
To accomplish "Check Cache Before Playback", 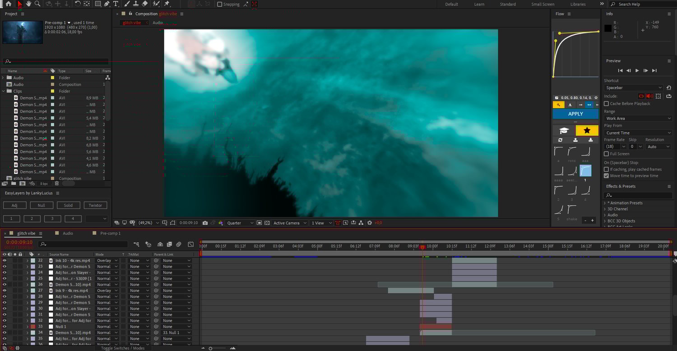I will coord(606,104).
